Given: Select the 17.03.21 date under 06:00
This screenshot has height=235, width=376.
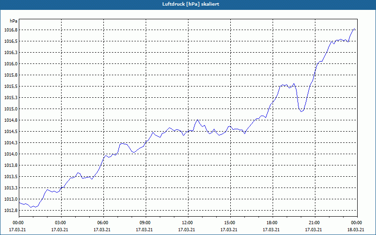Looking at the screenshot, I should (102, 230).
